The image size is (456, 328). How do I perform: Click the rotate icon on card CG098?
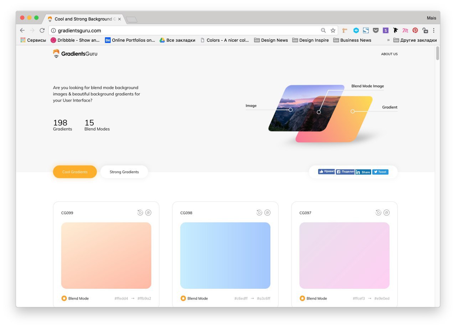click(259, 212)
